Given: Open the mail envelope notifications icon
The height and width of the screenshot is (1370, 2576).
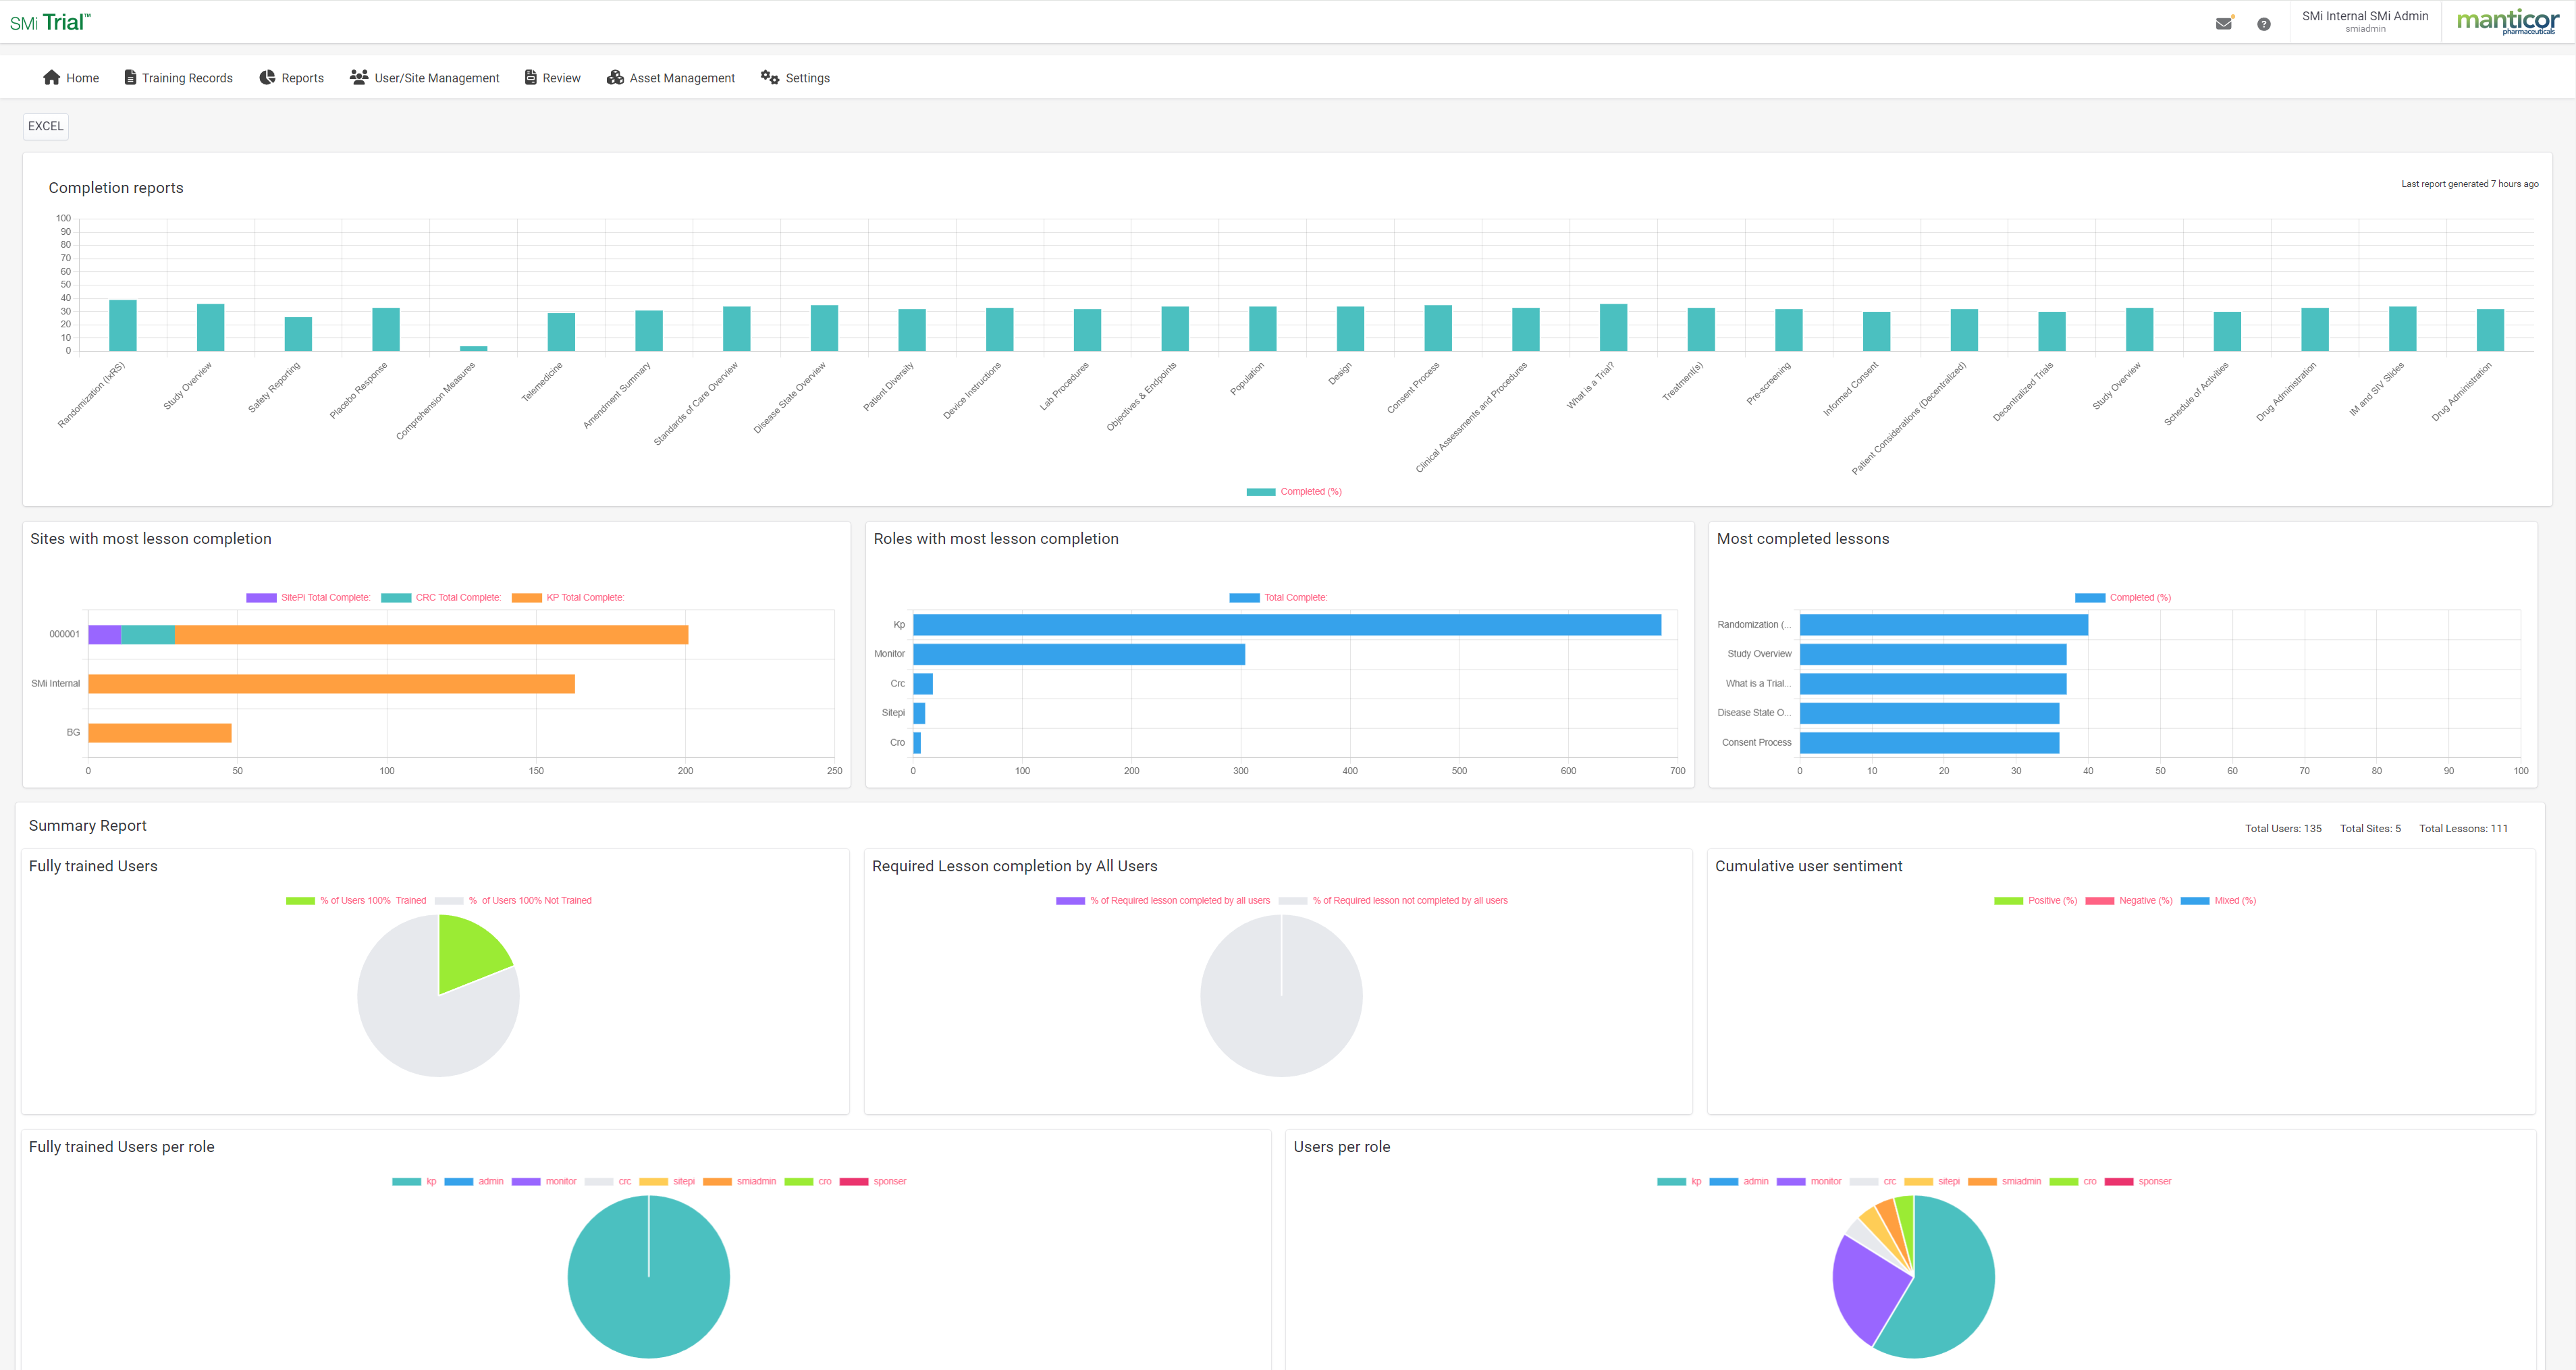Looking at the screenshot, I should (x=2224, y=23).
